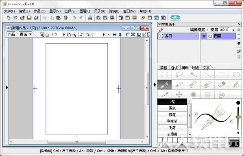Open the 文件(F) menu

click(x=9, y=11)
